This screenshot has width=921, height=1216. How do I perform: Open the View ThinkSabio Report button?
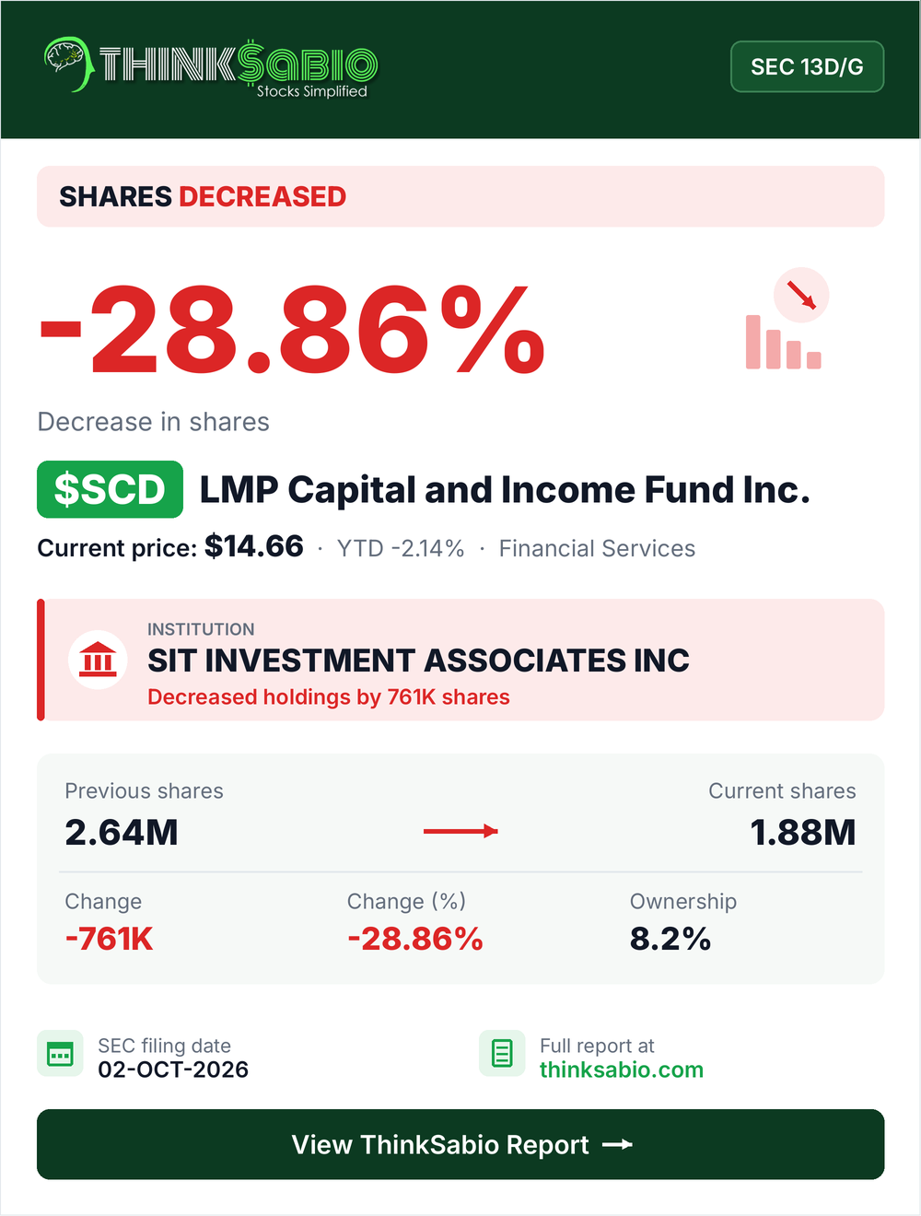[460, 1144]
